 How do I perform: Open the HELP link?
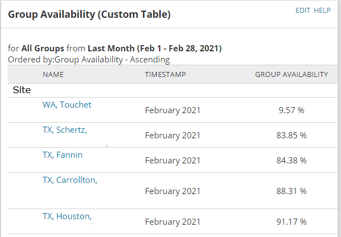(322, 10)
